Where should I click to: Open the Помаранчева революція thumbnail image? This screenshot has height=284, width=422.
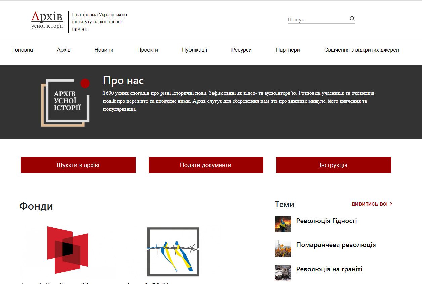[x=283, y=248]
